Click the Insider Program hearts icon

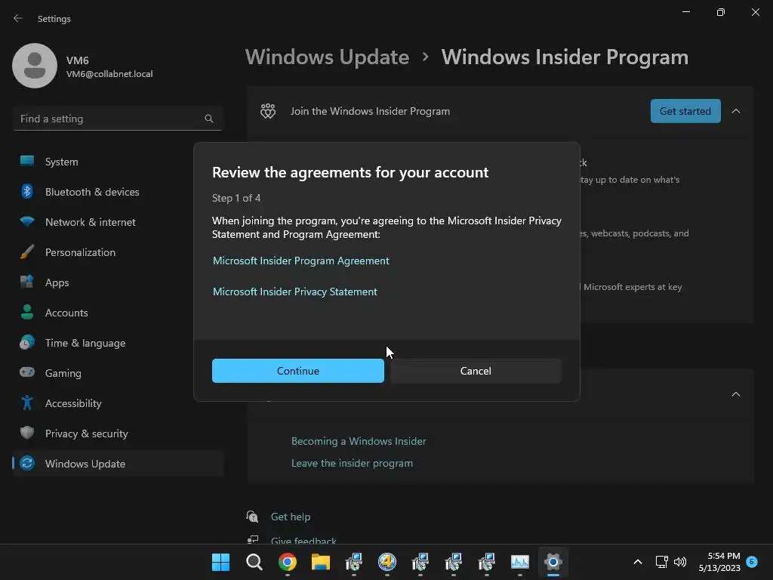pos(268,111)
